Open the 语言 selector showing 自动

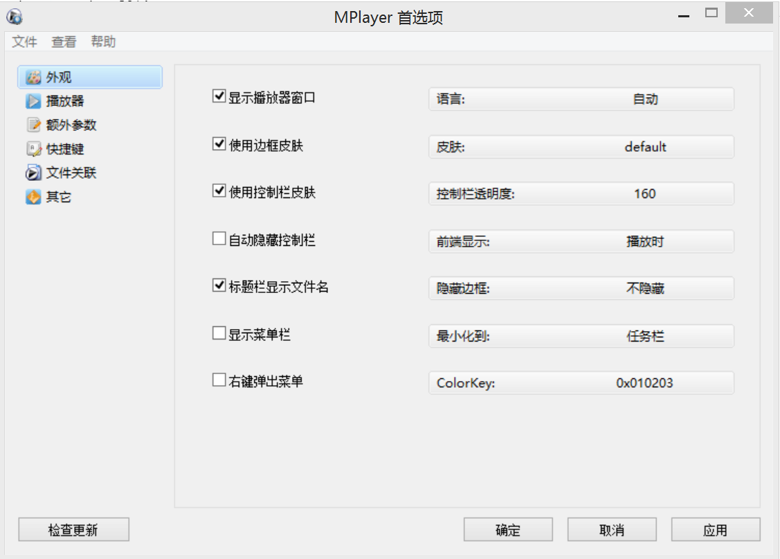[x=581, y=99]
